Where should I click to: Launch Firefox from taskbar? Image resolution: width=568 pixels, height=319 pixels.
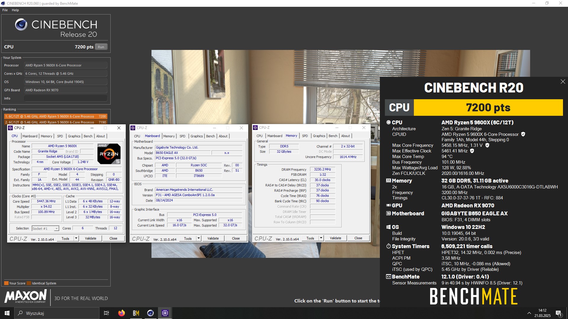point(121,313)
